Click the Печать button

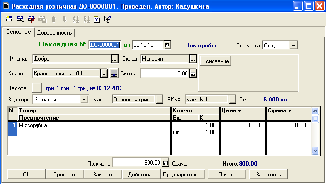point(227,175)
